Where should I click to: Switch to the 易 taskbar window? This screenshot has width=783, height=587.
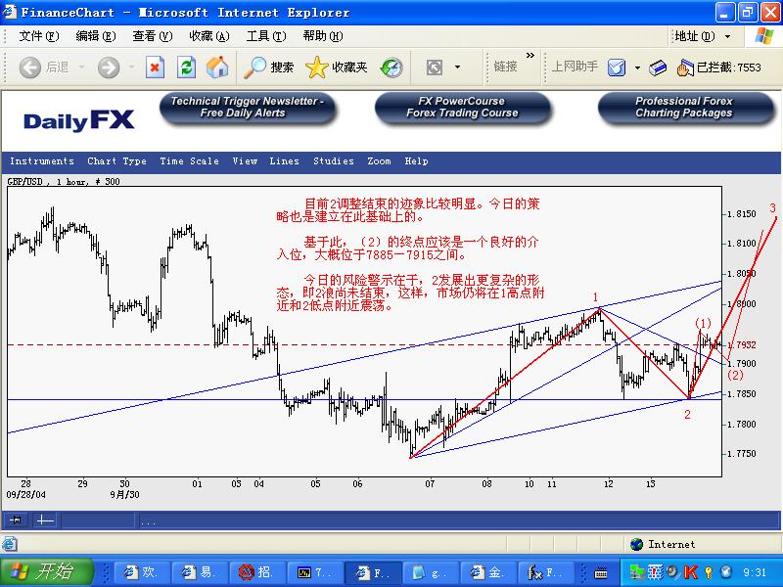[x=200, y=572]
